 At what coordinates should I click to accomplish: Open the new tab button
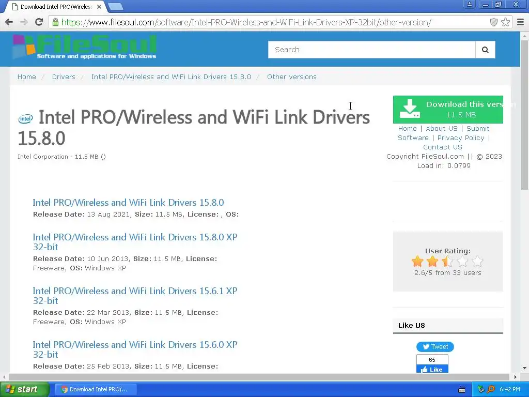(116, 6)
